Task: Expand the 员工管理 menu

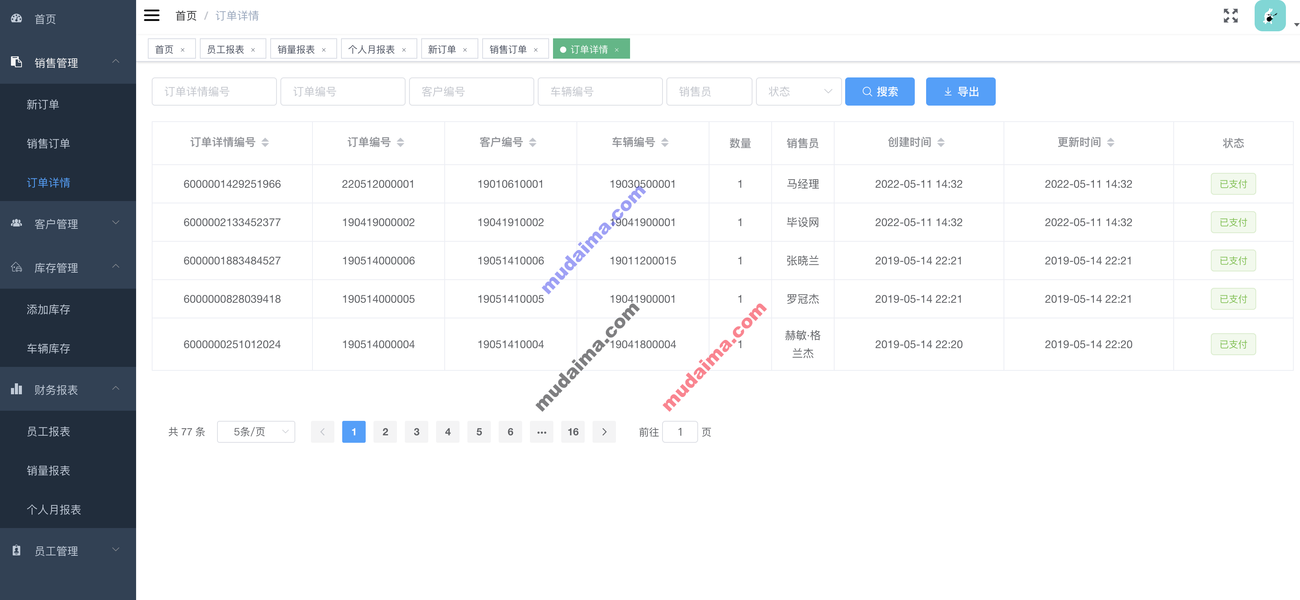Action: click(x=115, y=550)
